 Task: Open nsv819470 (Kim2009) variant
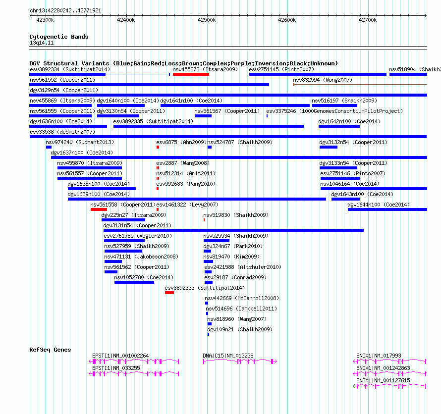coord(209,261)
